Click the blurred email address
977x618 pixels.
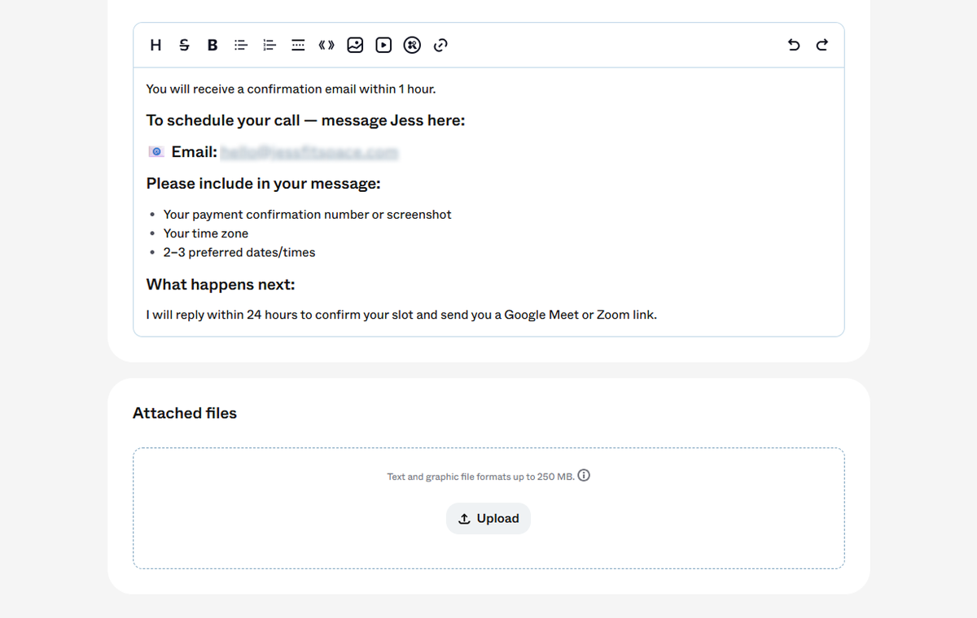click(x=309, y=152)
